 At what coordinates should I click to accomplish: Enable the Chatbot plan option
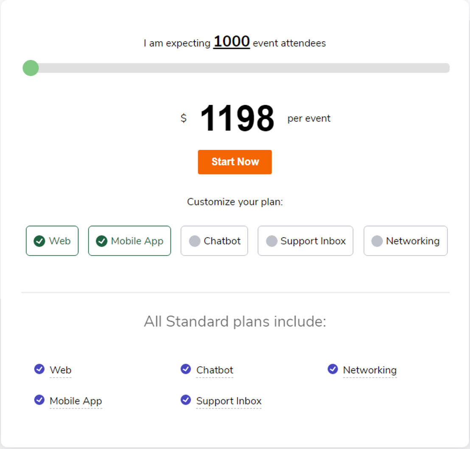(x=214, y=241)
